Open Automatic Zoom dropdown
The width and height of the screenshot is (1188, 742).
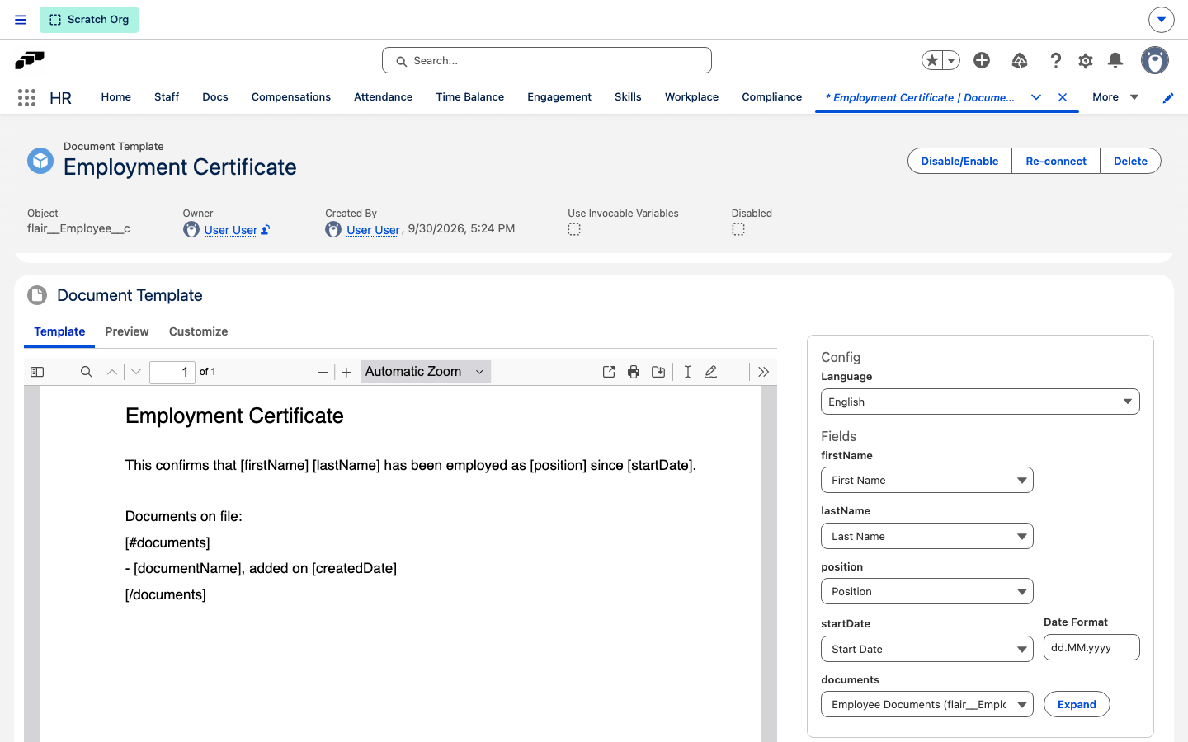426,372
